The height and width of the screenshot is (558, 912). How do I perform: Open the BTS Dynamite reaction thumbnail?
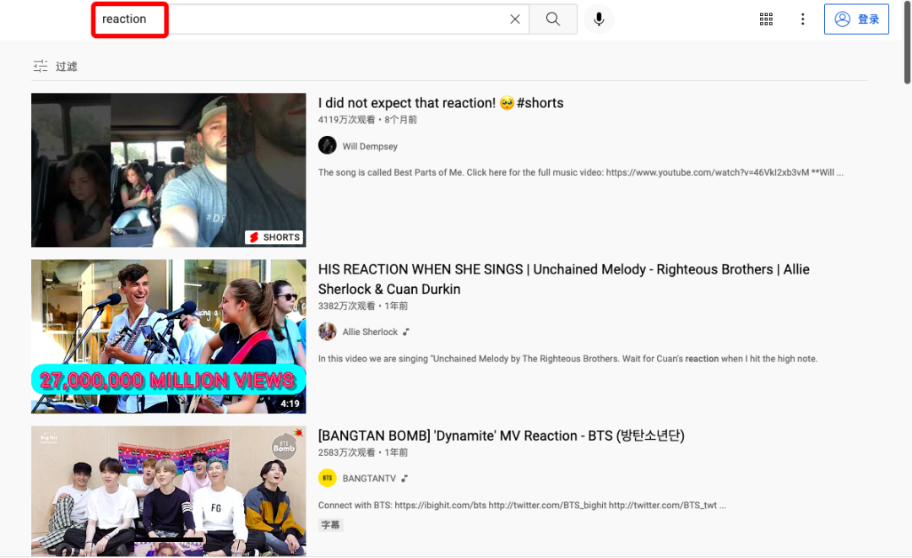(169, 491)
